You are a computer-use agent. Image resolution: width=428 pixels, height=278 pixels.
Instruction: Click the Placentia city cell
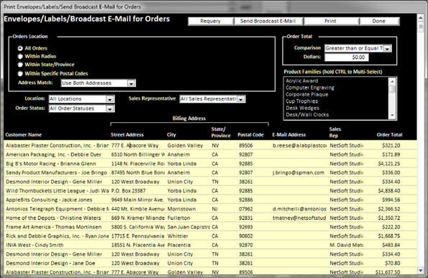pyautogui.click(x=179, y=245)
